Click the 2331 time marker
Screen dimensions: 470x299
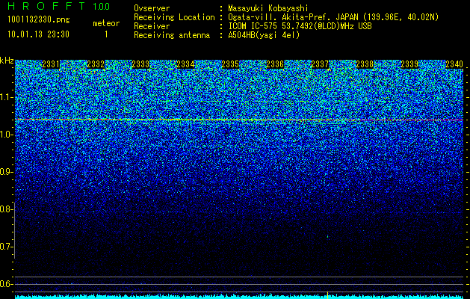51,64
